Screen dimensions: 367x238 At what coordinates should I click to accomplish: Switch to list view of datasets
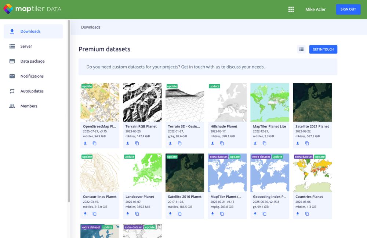pyautogui.click(x=301, y=49)
